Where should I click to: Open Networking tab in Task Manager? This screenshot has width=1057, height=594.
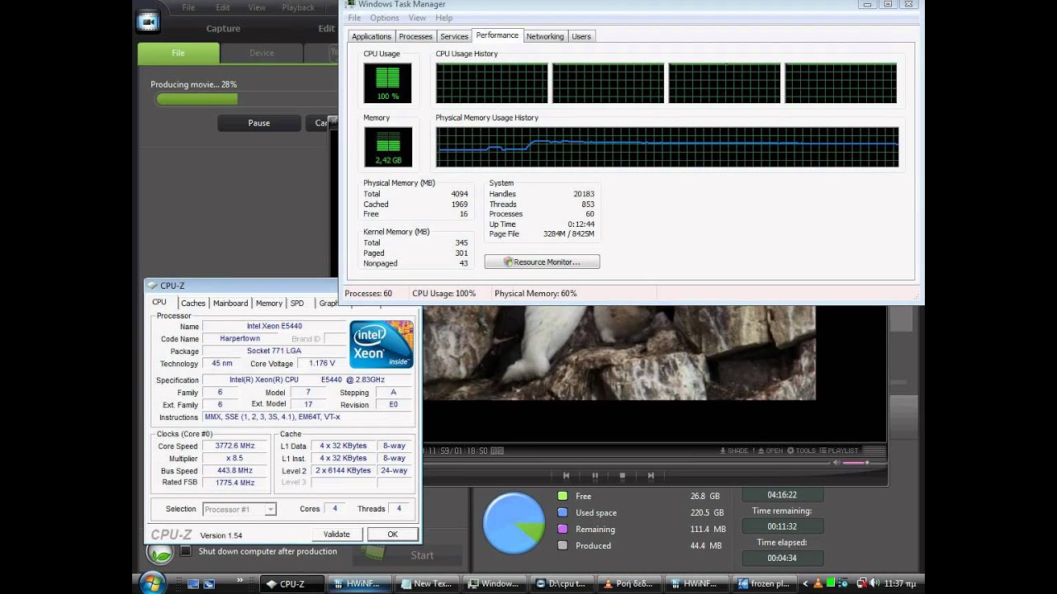pos(545,36)
